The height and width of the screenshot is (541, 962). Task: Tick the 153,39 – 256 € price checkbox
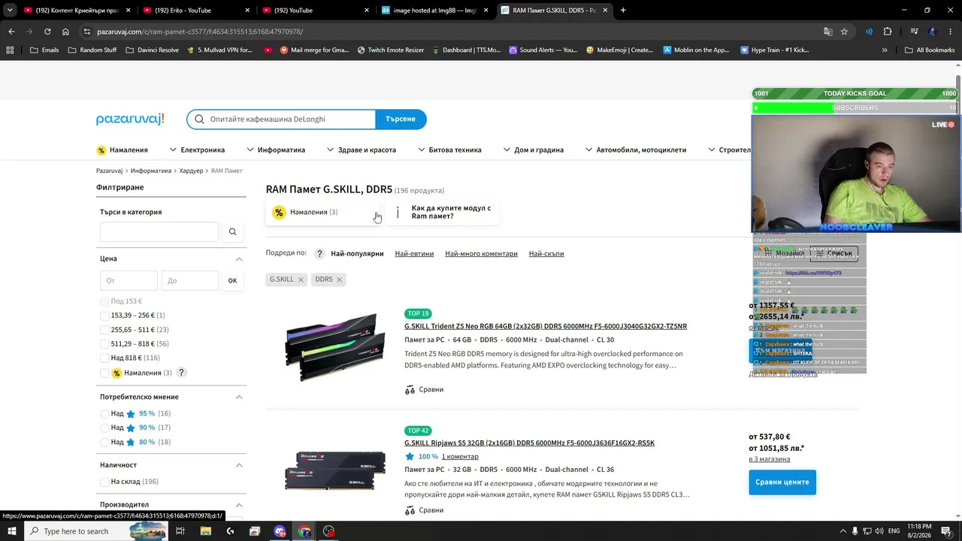coord(104,316)
